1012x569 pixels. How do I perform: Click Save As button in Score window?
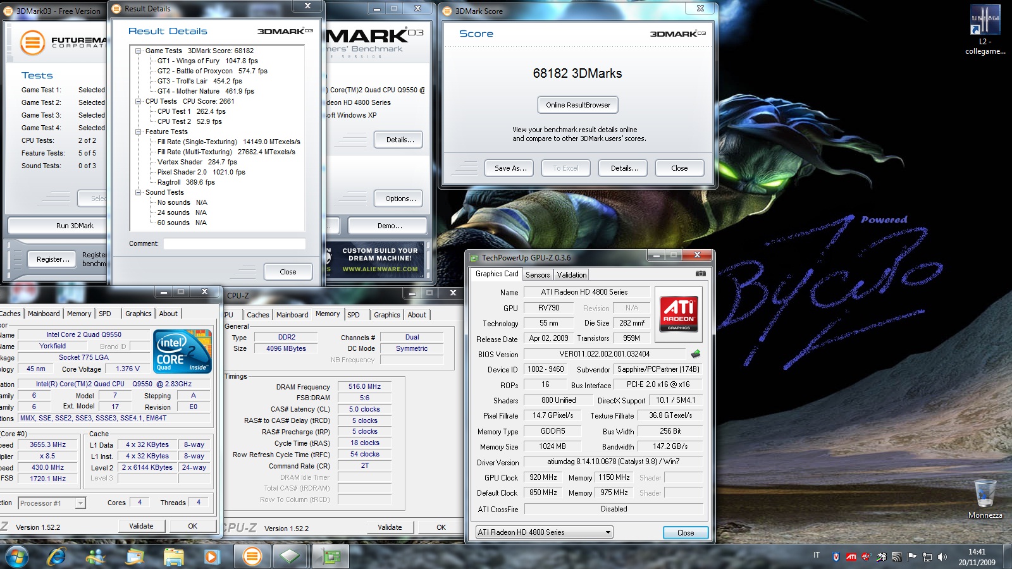coord(510,168)
